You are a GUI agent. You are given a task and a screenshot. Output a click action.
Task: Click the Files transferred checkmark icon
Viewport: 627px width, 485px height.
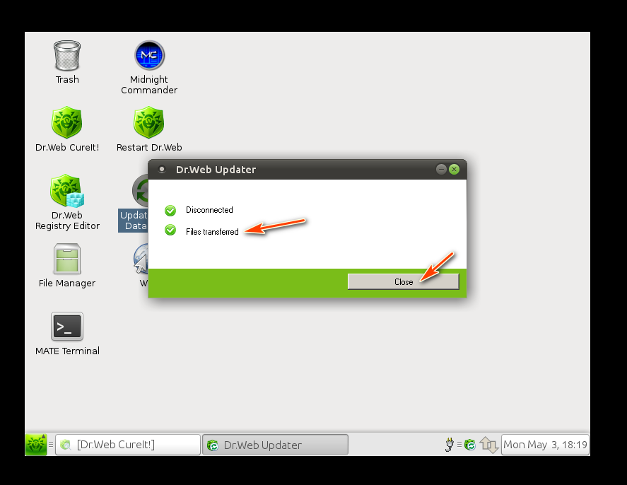170,230
